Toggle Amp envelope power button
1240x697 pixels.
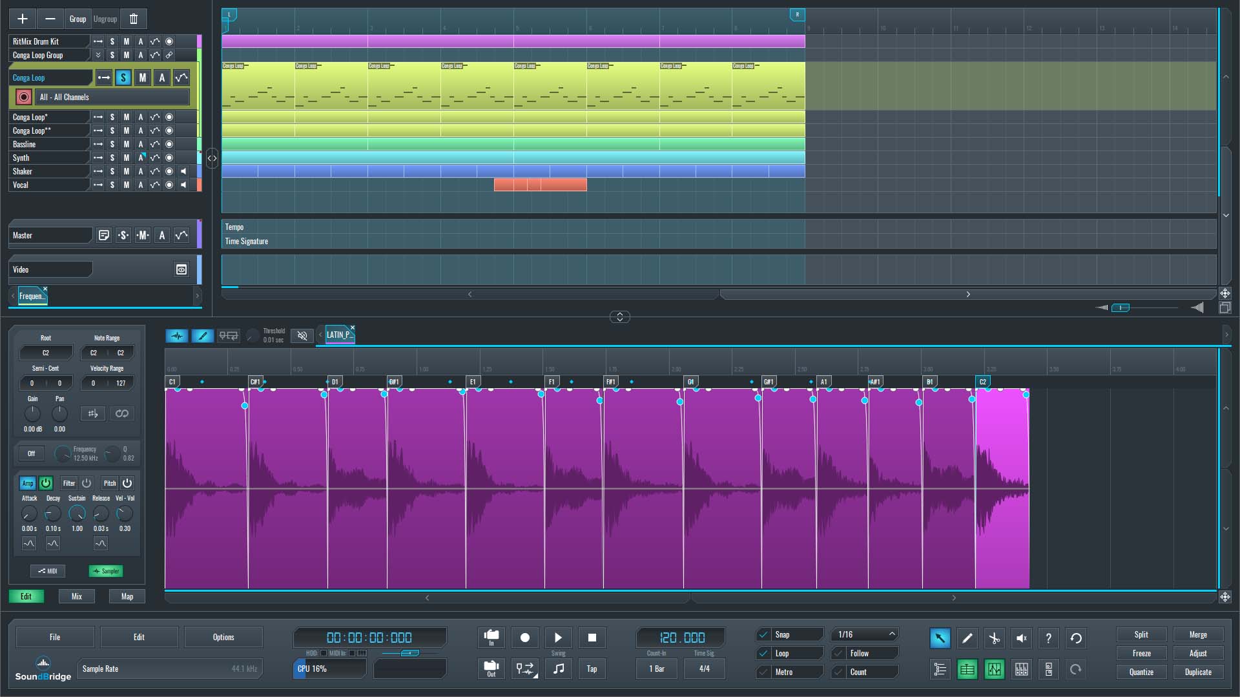click(46, 483)
